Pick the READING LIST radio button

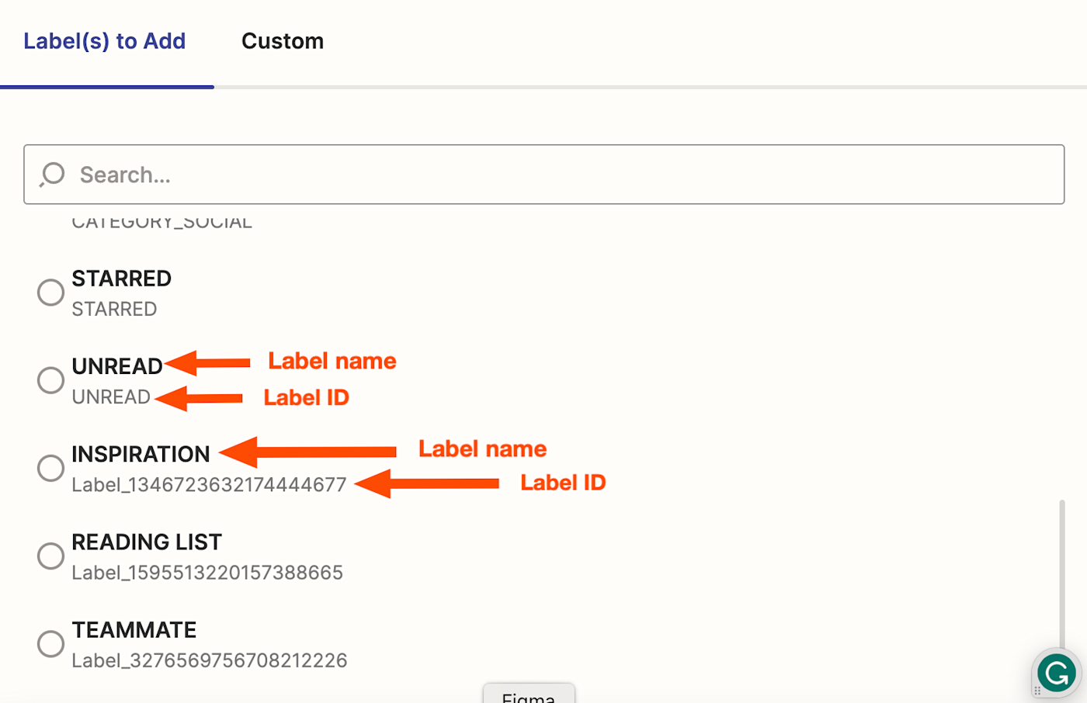[x=50, y=556]
